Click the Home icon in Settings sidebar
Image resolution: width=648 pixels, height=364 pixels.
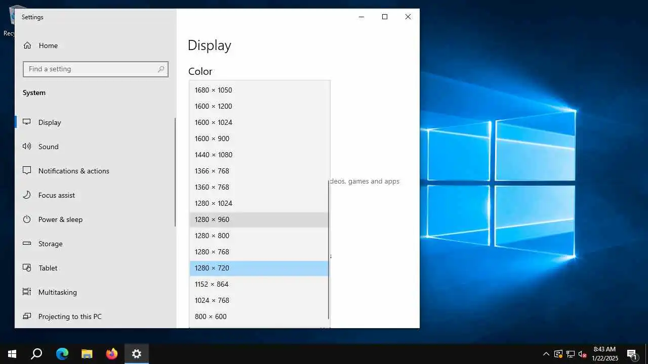pyautogui.click(x=27, y=45)
